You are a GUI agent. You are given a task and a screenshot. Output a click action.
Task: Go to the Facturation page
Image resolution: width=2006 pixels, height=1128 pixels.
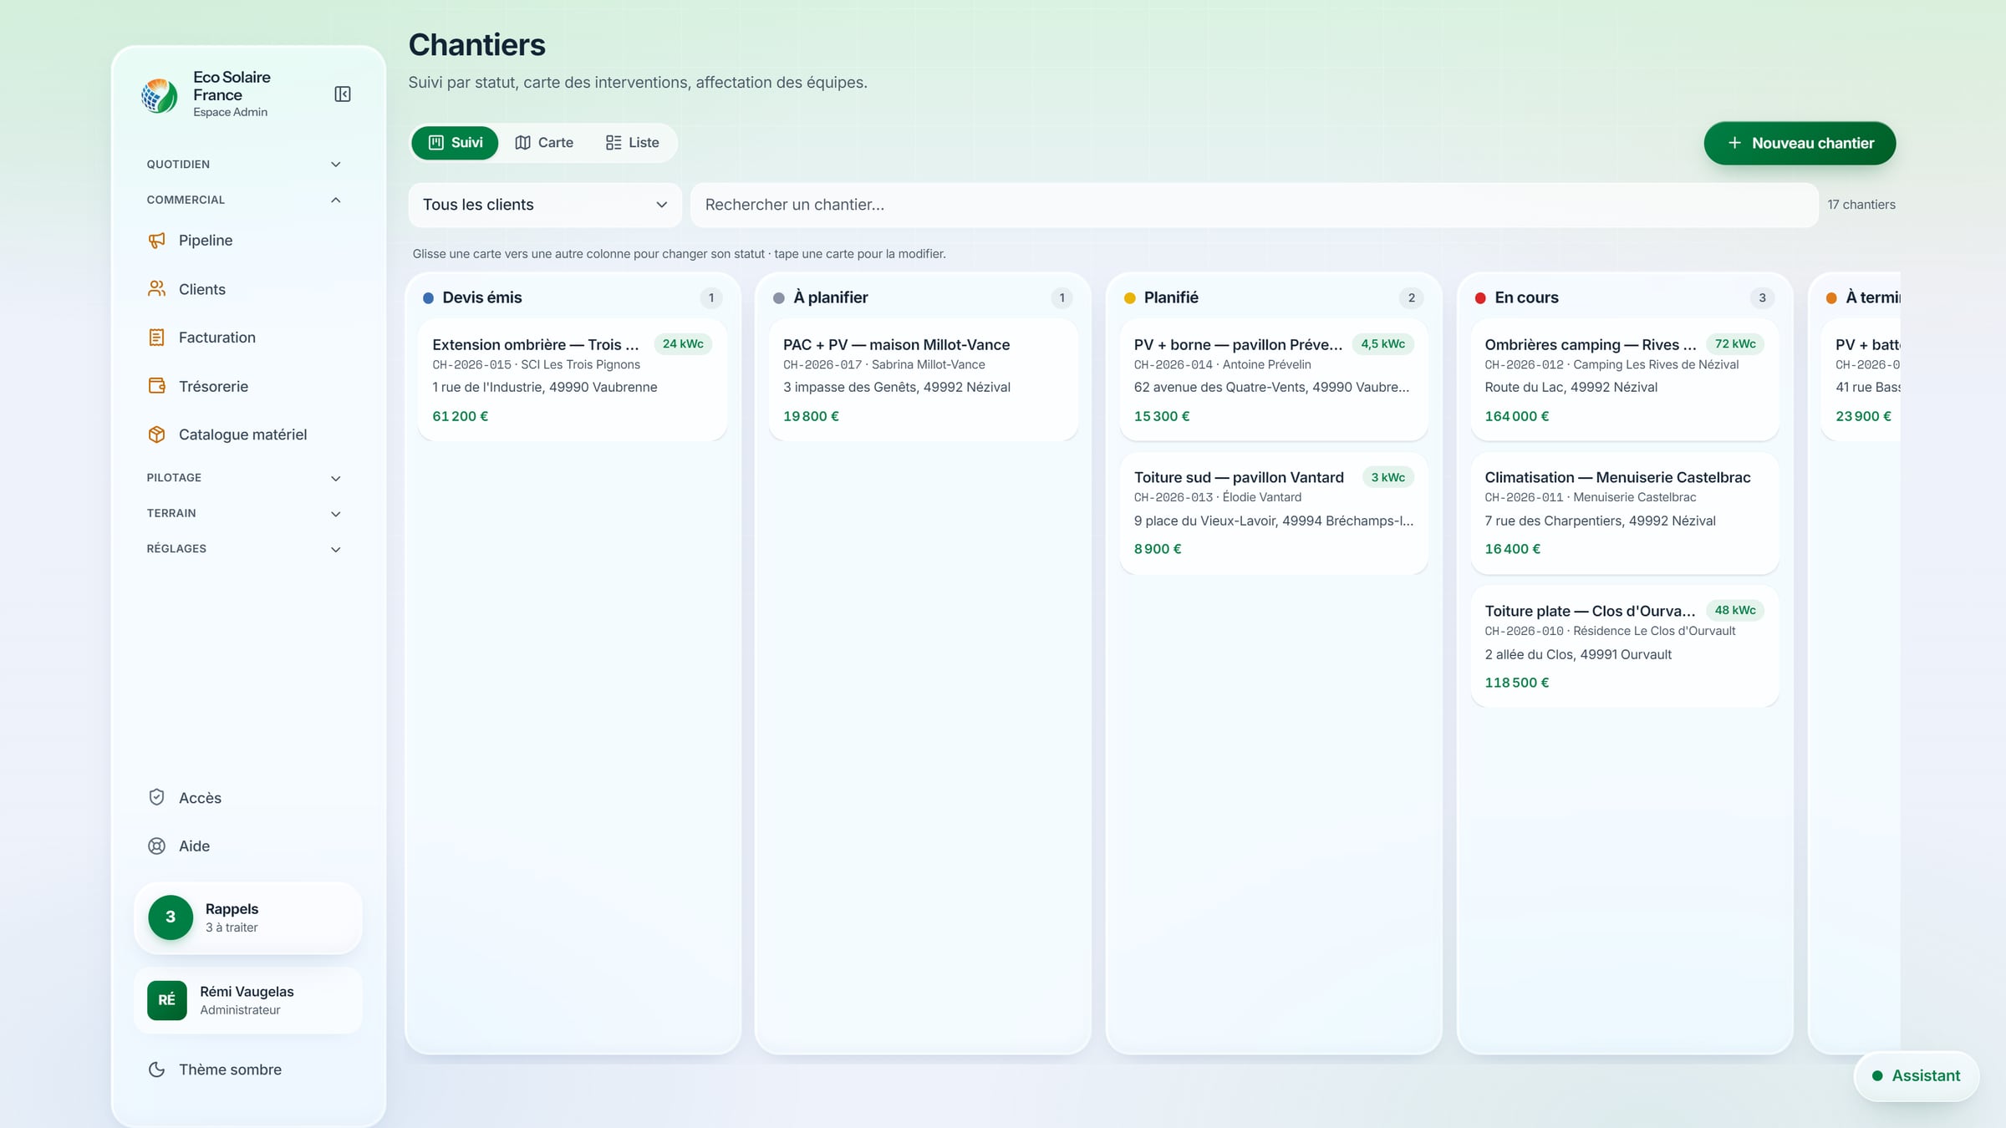click(x=248, y=338)
